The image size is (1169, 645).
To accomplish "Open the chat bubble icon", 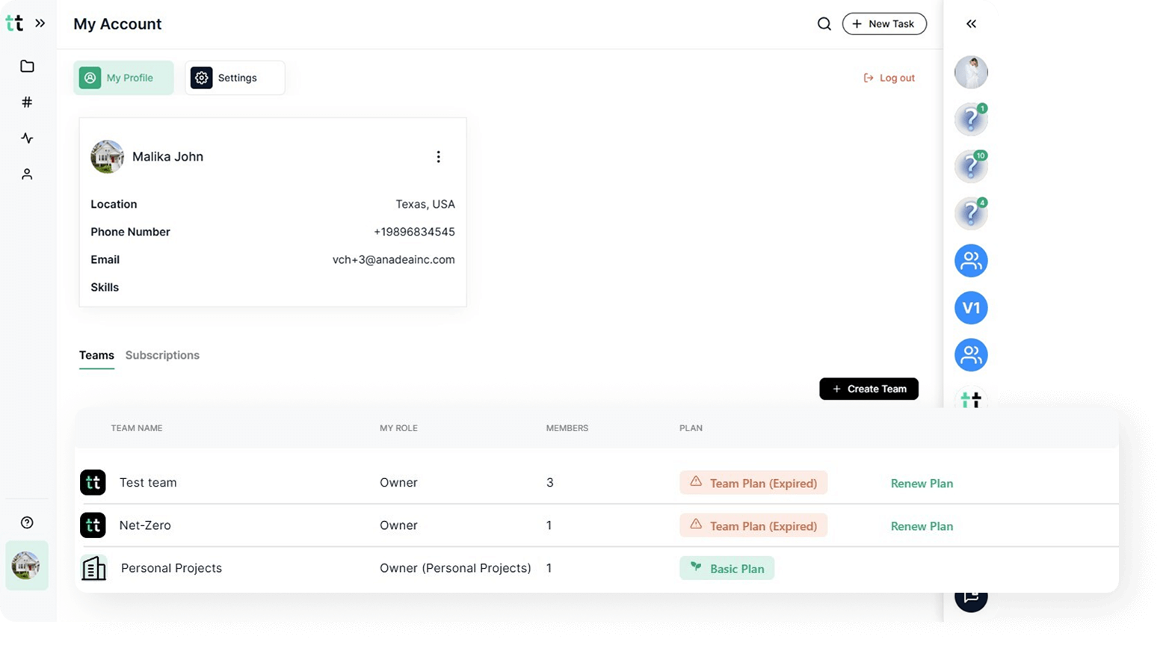I will 971,597.
